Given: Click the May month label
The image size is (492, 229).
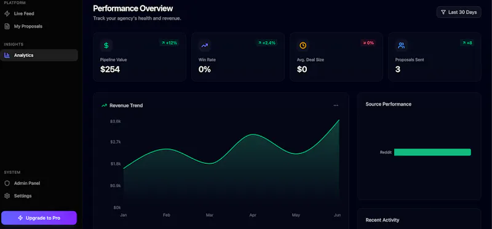Looking at the screenshot, I should pyautogui.click(x=296, y=215).
